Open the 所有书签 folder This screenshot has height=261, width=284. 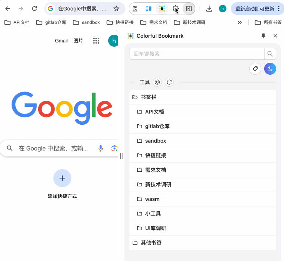(268, 22)
